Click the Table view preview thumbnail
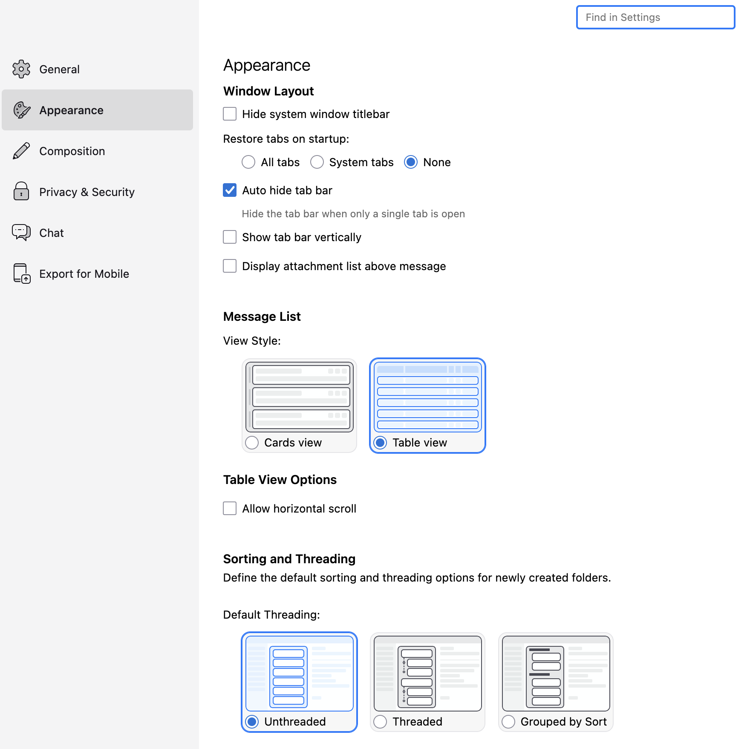The height and width of the screenshot is (749, 750). [x=428, y=397]
